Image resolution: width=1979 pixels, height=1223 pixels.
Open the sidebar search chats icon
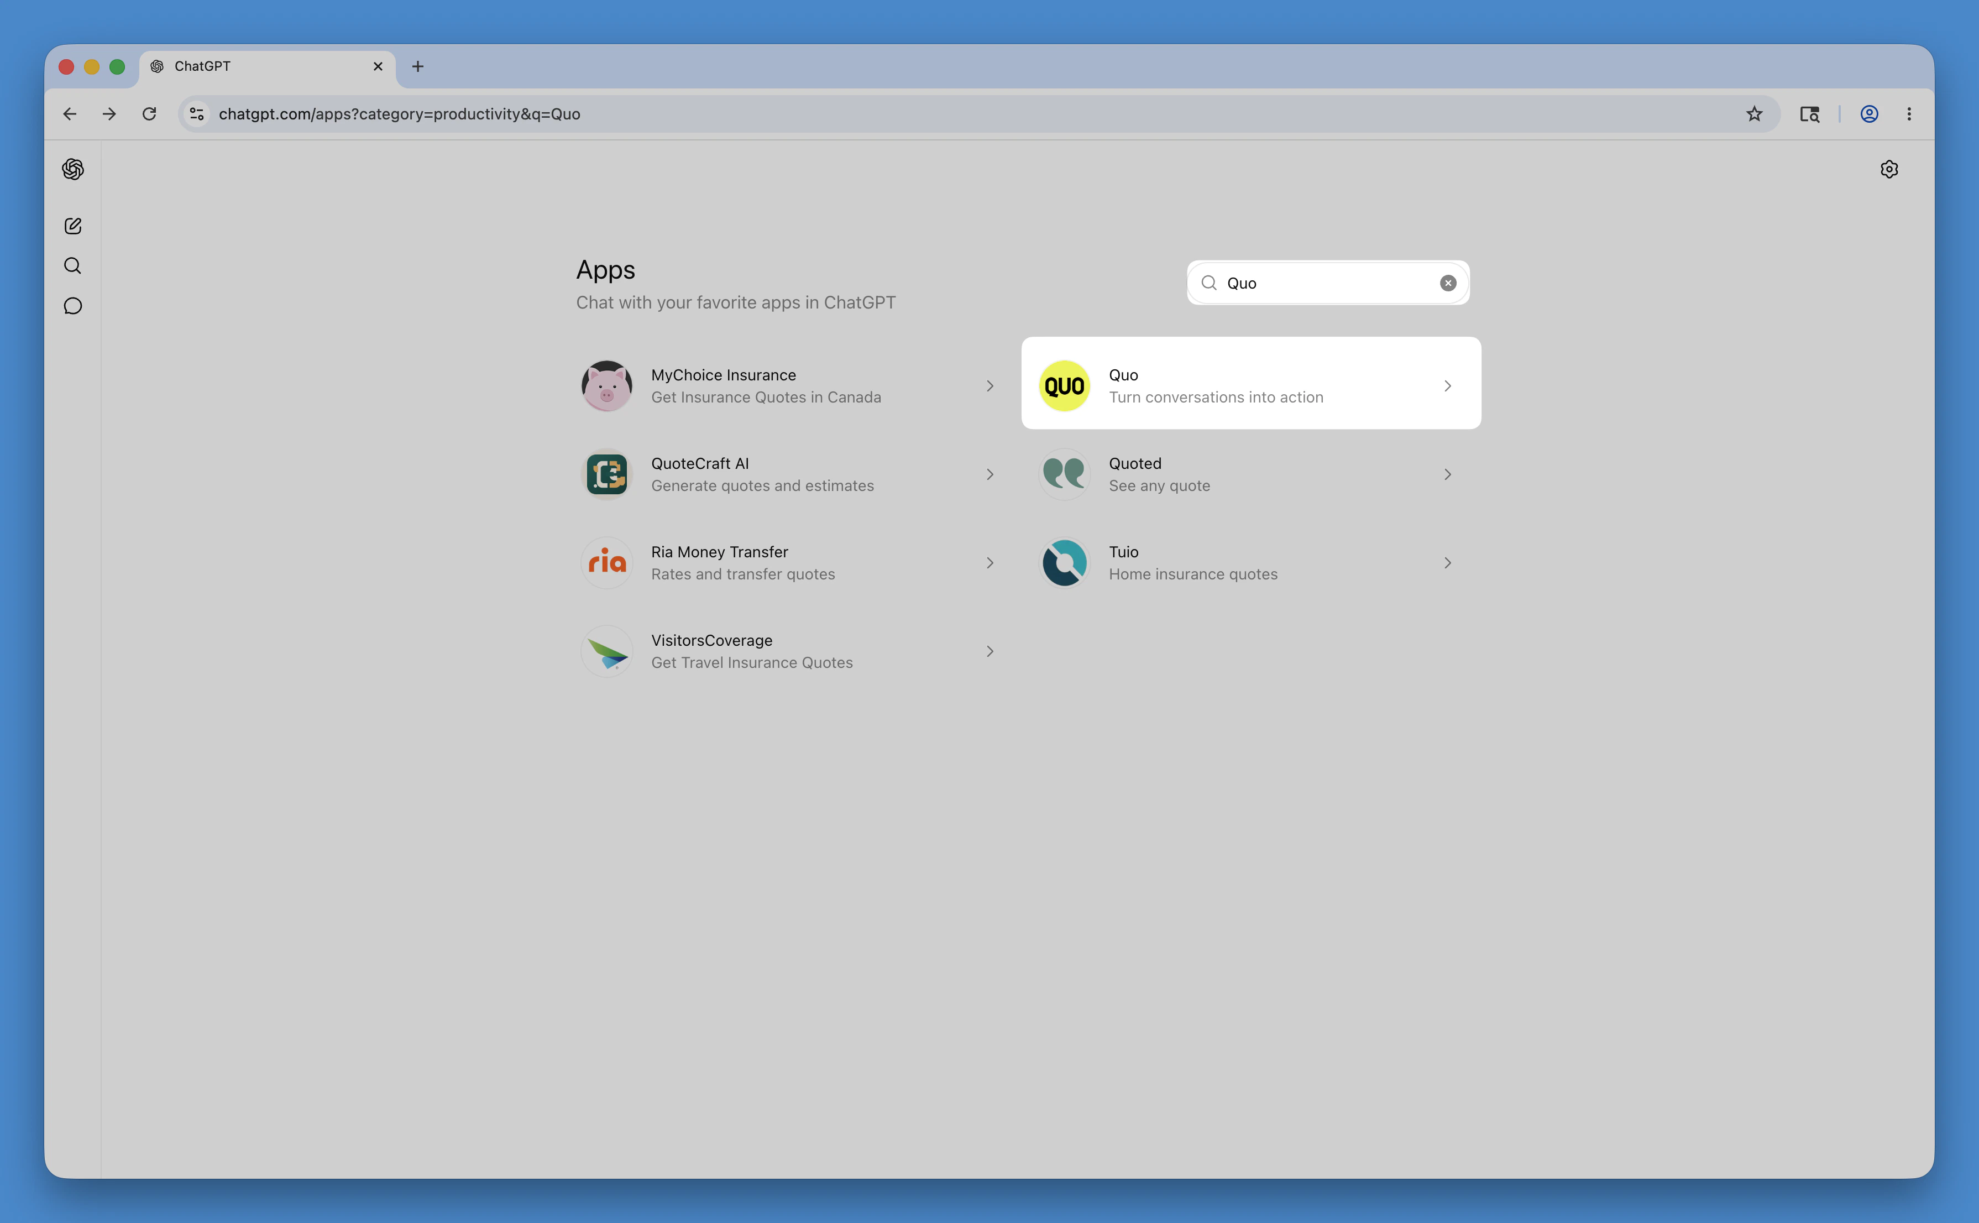coord(73,266)
